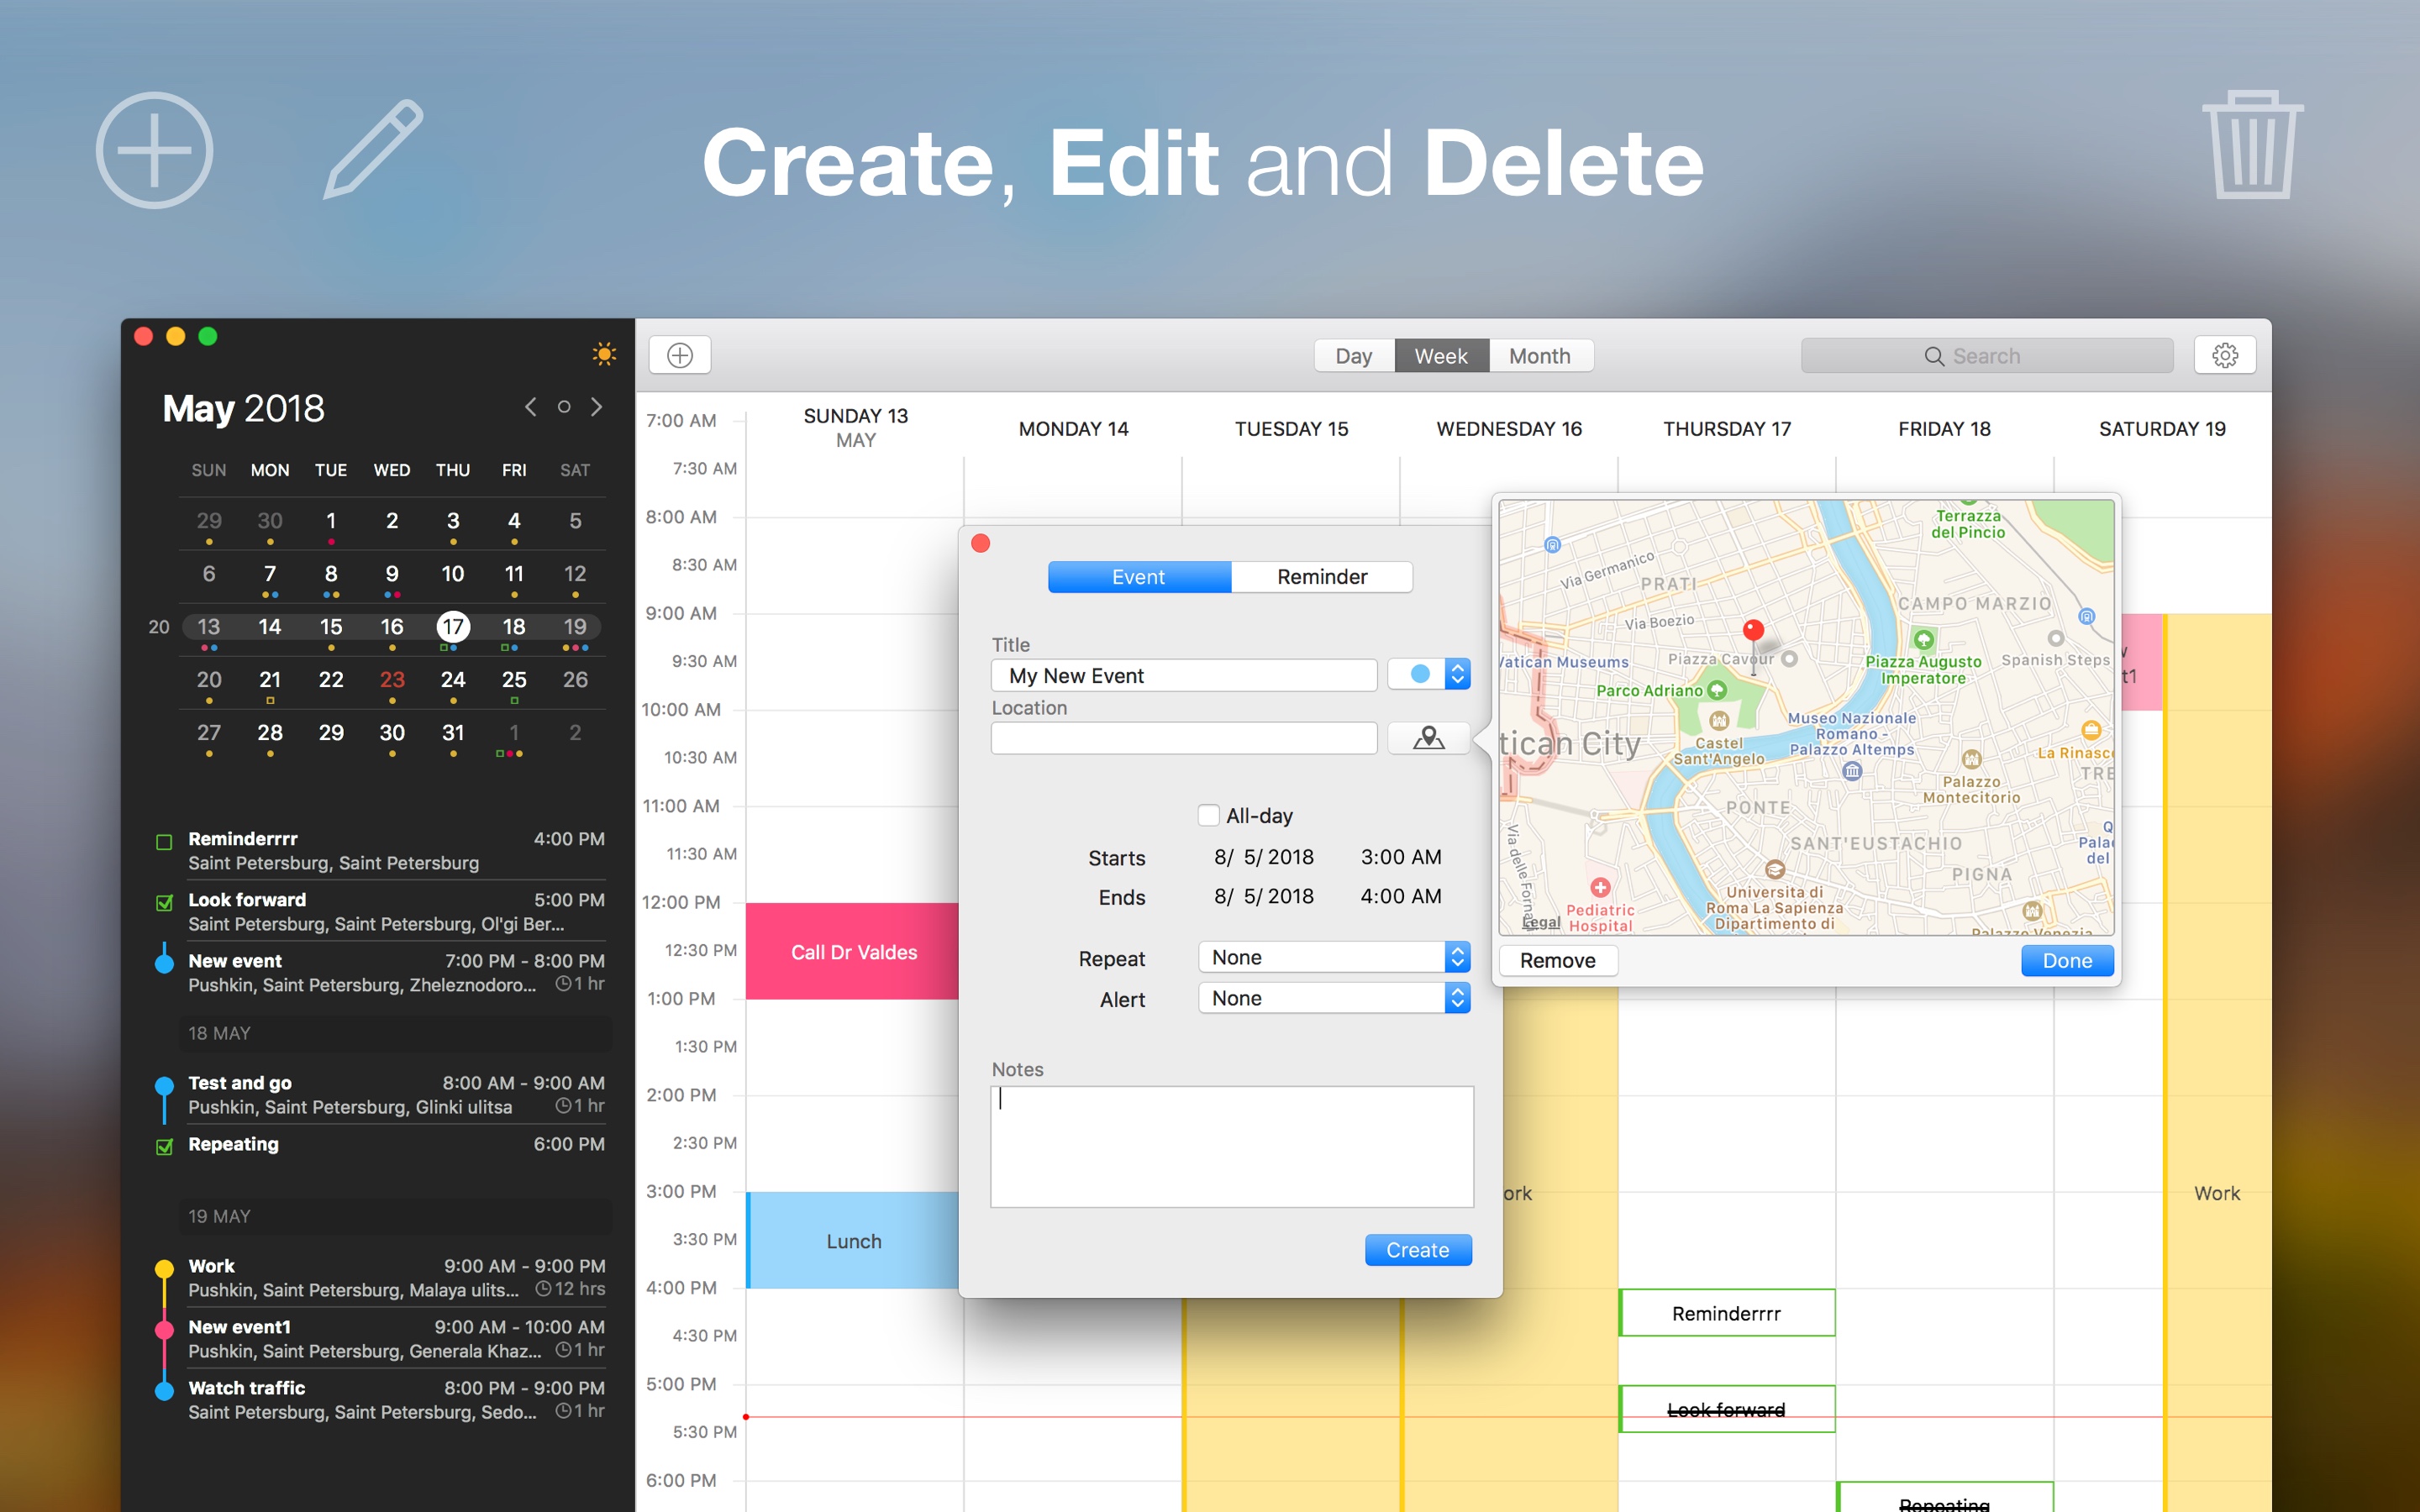Click the red map pin
The height and width of the screenshot is (1512, 2420).
click(x=1753, y=630)
